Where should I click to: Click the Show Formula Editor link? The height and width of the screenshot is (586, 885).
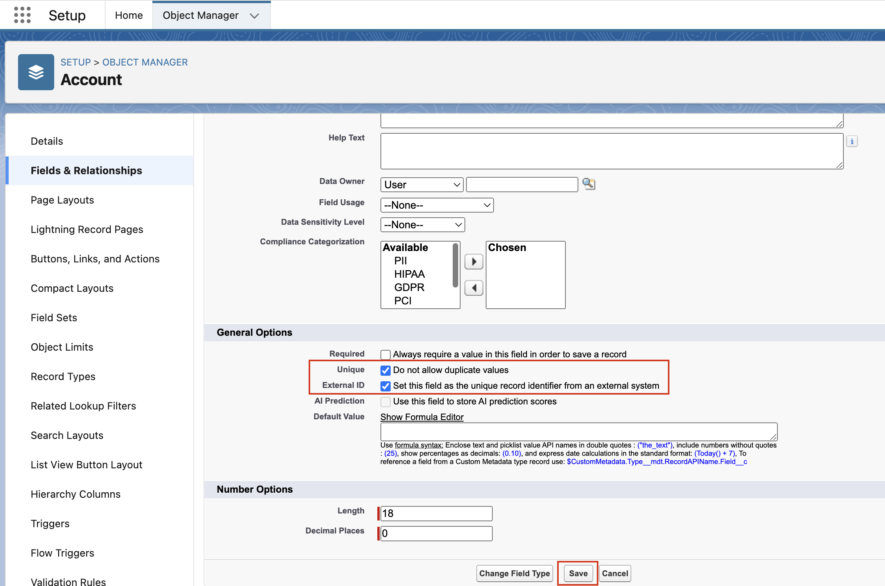[422, 417]
